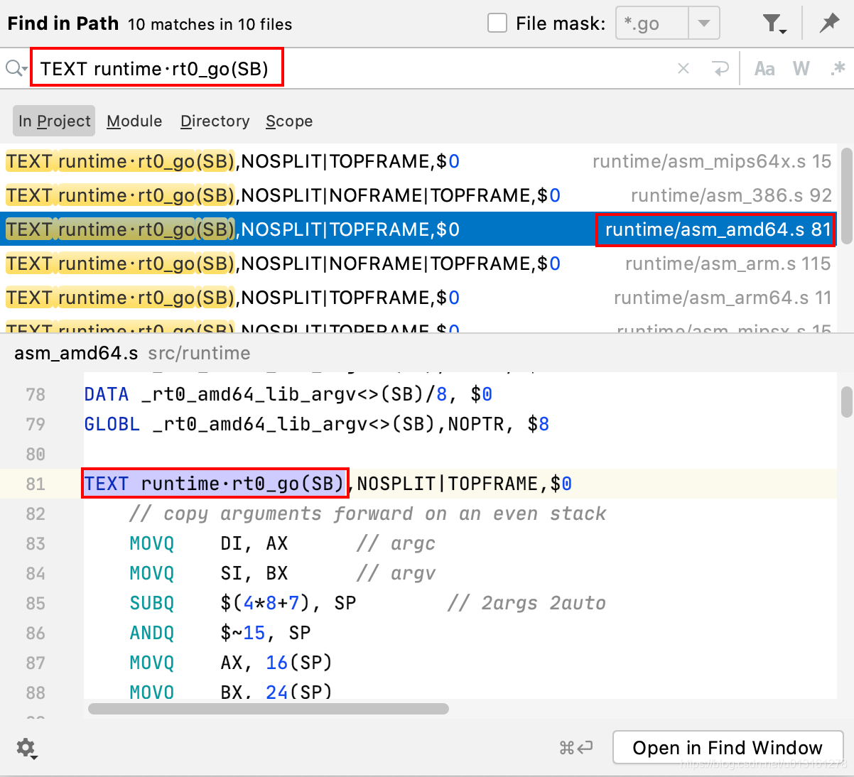The width and height of the screenshot is (854, 777).
Task: Click ANDQ $~15, SP line
Action: click(x=220, y=633)
